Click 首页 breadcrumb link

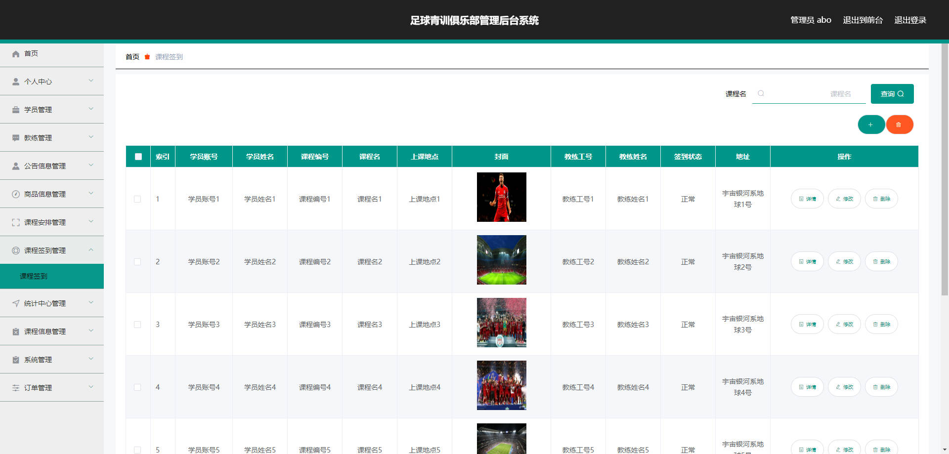point(132,57)
